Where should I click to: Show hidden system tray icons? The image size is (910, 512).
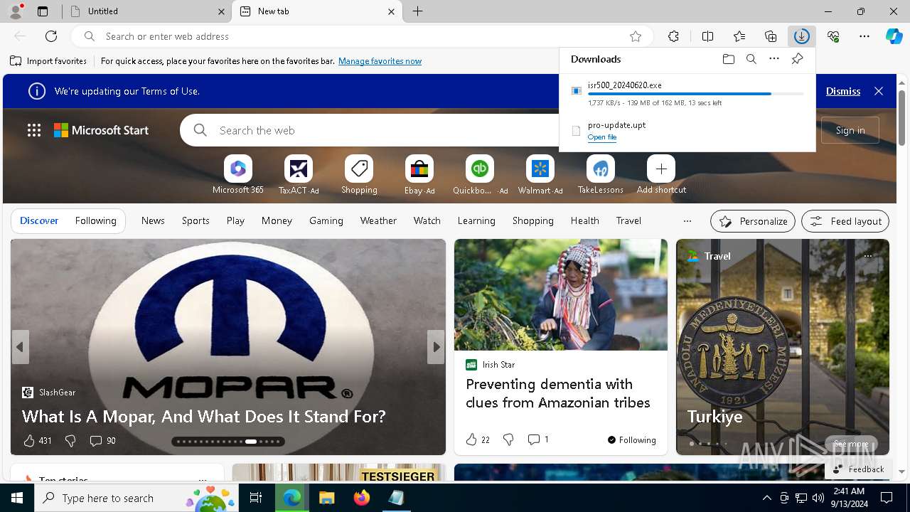pyautogui.click(x=766, y=498)
